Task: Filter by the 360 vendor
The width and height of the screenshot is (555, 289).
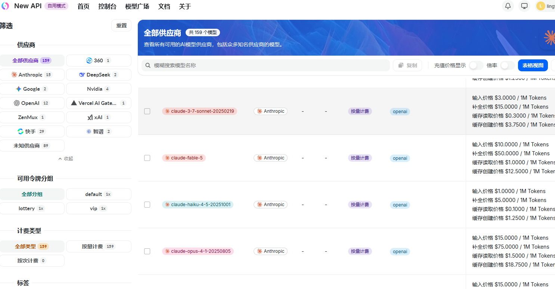Action: 99,60
